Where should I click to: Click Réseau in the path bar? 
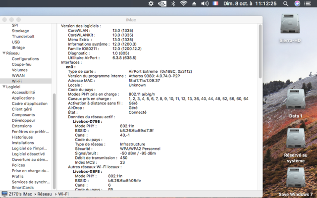tap(45, 194)
